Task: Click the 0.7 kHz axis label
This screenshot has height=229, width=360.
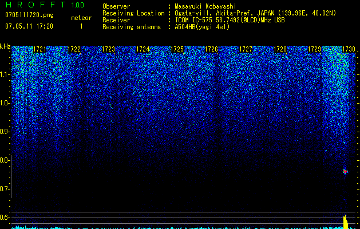Action: [x=5, y=189]
